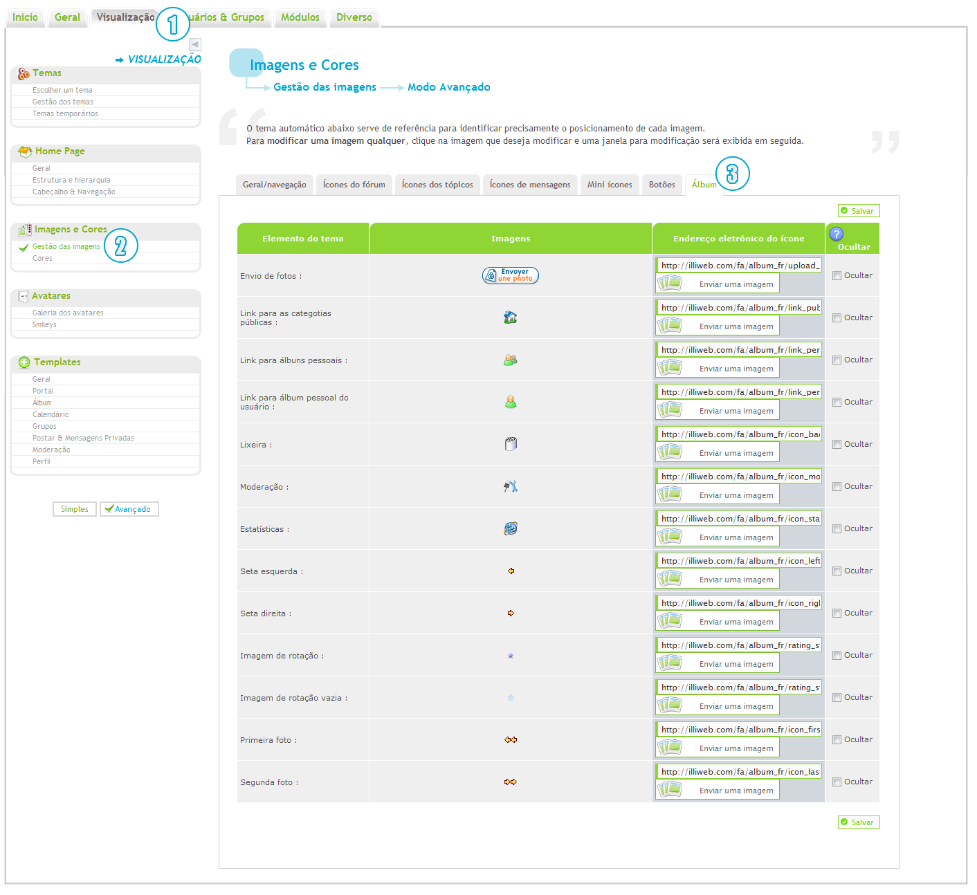Check Ocultar for Lixeira row
This screenshot has height=895, width=977.
[x=837, y=444]
